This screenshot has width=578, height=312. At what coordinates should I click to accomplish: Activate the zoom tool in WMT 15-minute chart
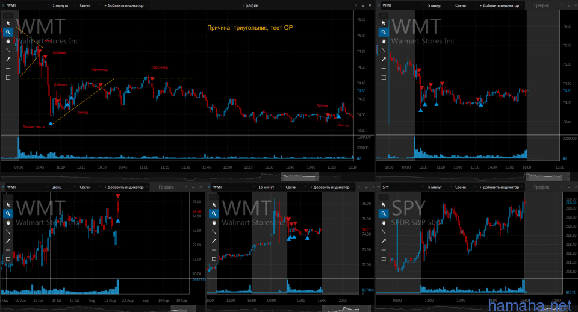pos(214,214)
